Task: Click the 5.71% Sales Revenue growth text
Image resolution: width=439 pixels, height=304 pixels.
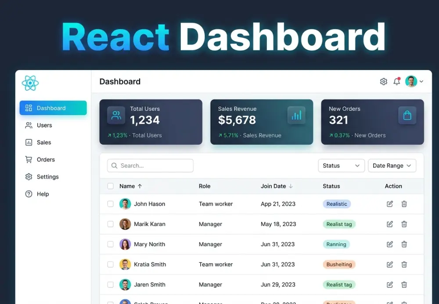Action: click(x=250, y=135)
